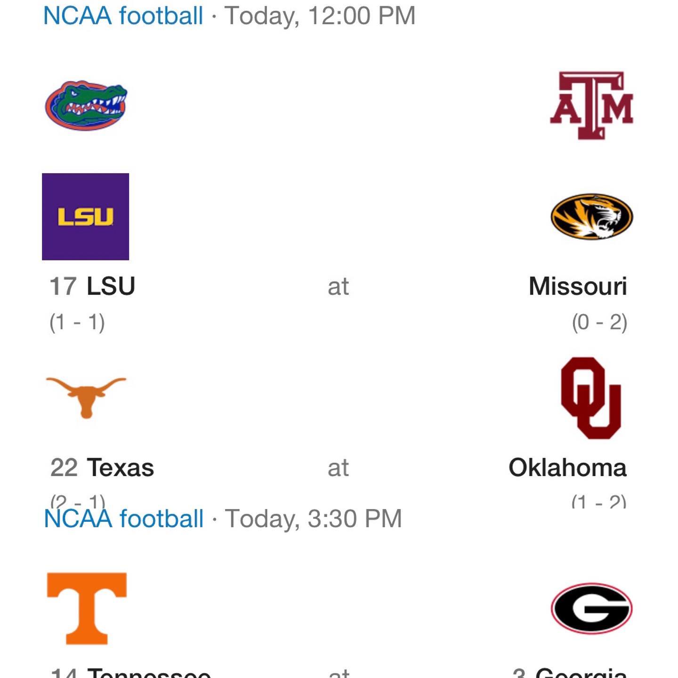Open the NCAA football link at 12:00 PM
This screenshot has height=678, width=678.
pyautogui.click(x=123, y=16)
